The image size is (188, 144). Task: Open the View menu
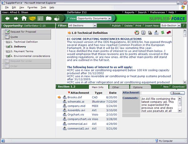22,8
